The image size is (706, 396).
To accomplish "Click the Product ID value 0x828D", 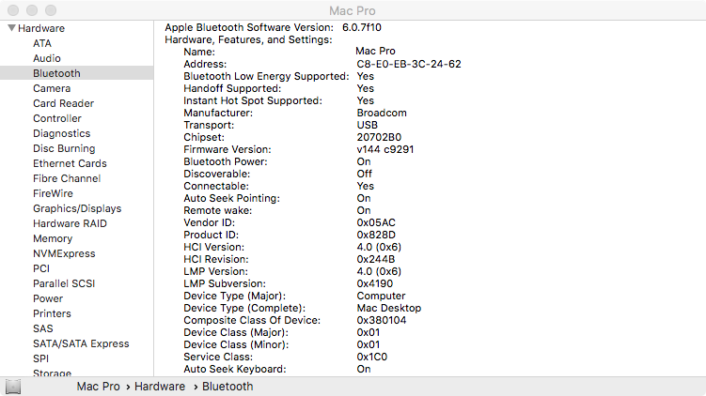I will (376, 235).
